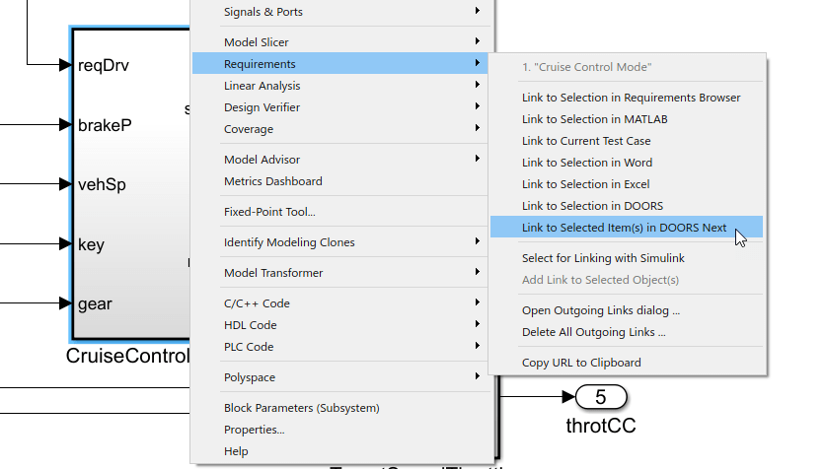Expand the C/C++ Code submenu arrow
825x469 pixels.
(x=478, y=303)
